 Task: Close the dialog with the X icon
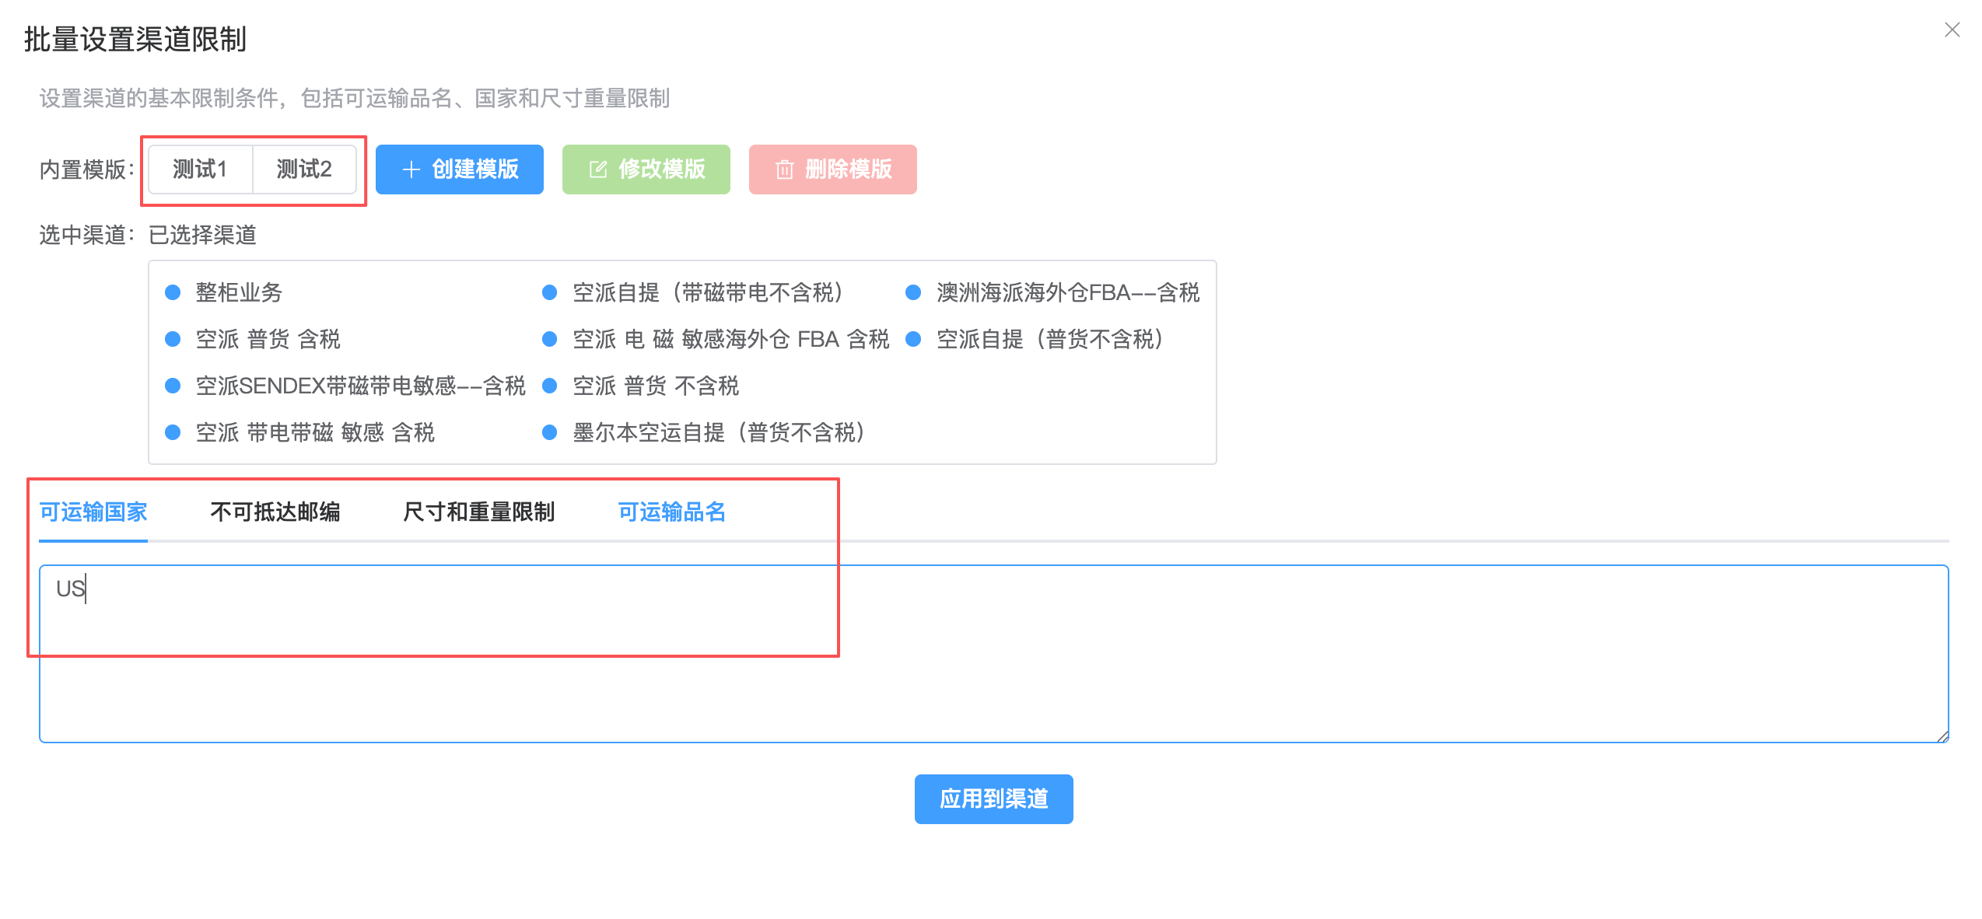click(x=1952, y=30)
